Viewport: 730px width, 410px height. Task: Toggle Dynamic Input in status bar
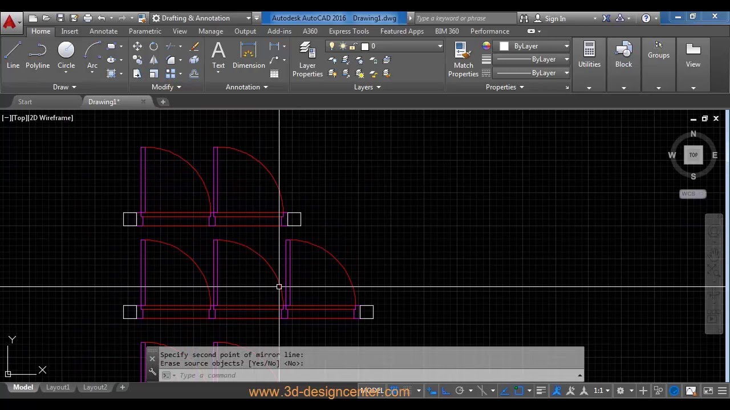432,391
